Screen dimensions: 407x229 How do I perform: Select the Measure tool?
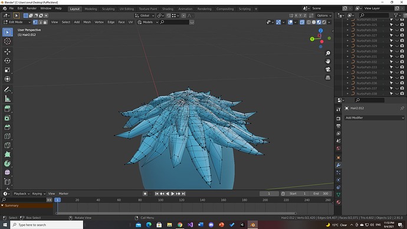point(7,99)
